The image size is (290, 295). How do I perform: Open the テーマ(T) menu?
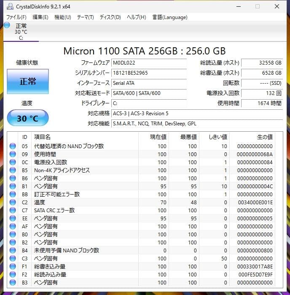coord(85,17)
